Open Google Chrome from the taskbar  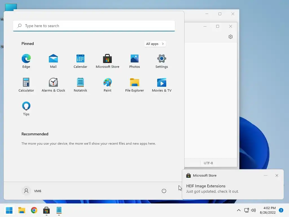point(34,210)
